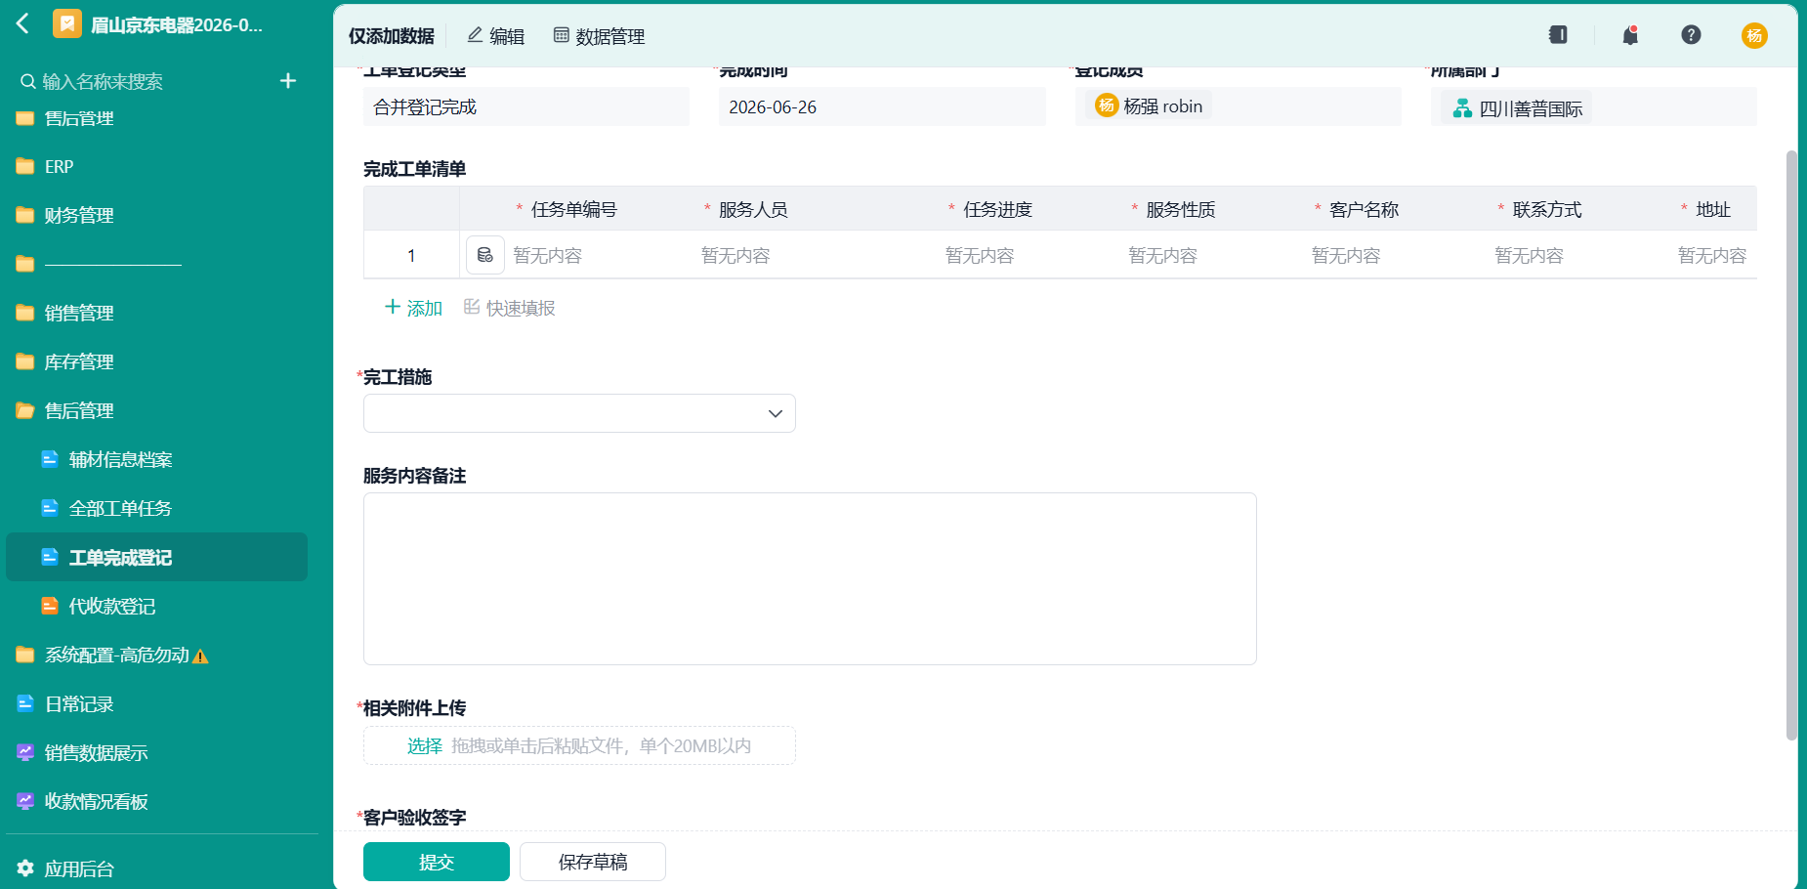This screenshot has height=889, width=1807.
Task: Click 代收款登记 orange form icon
Action: click(50, 606)
